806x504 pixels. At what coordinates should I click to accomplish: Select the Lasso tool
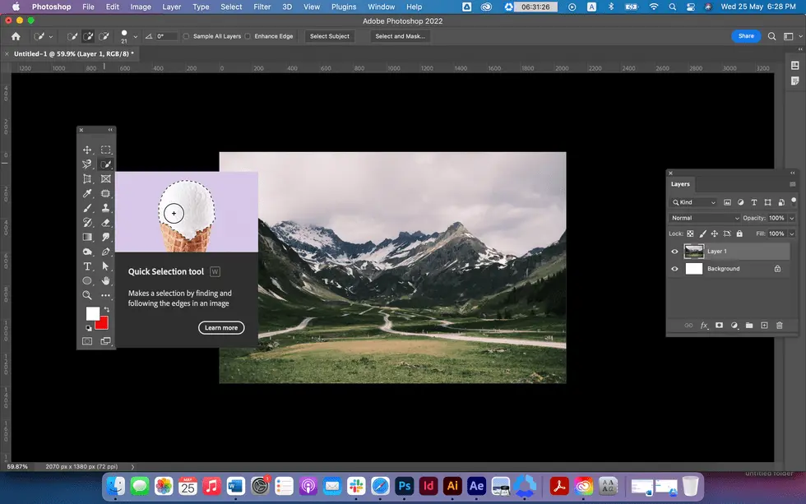tap(86, 163)
